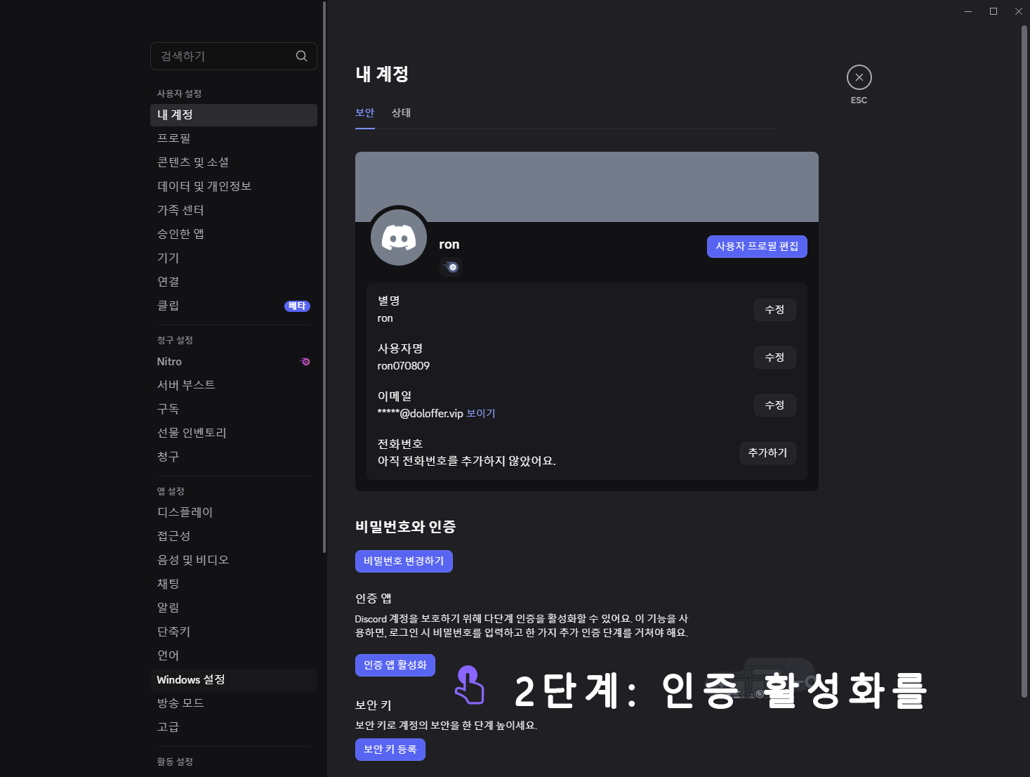Open 가족 센터 page
The height and width of the screenshot is (777, 1030).
tap(234, 210)
